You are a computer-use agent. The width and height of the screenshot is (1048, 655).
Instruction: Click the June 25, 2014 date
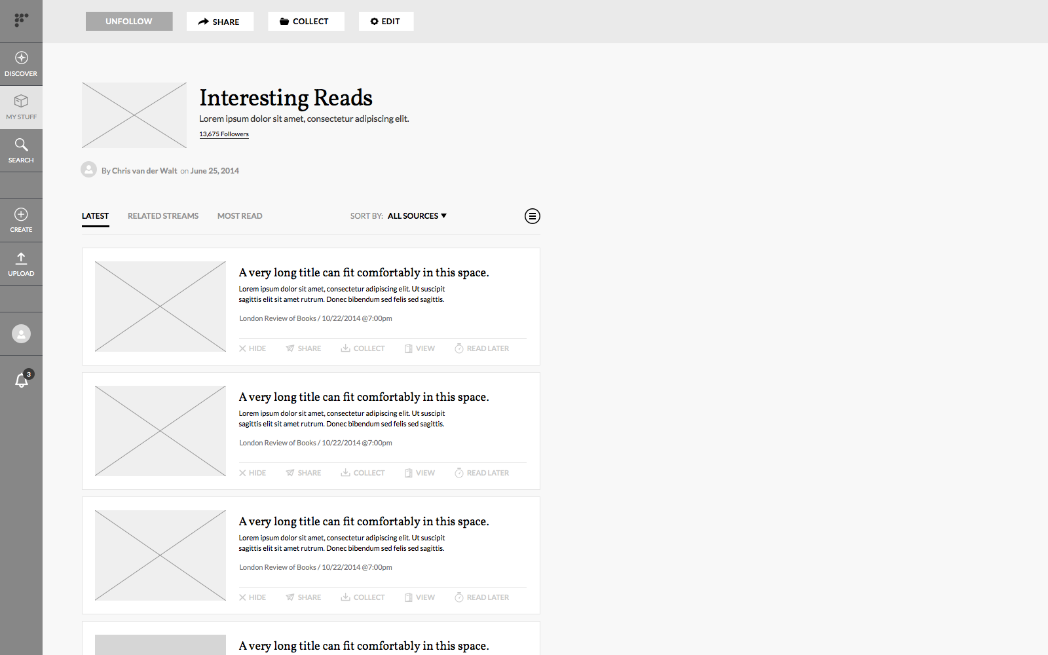point(215,171)
